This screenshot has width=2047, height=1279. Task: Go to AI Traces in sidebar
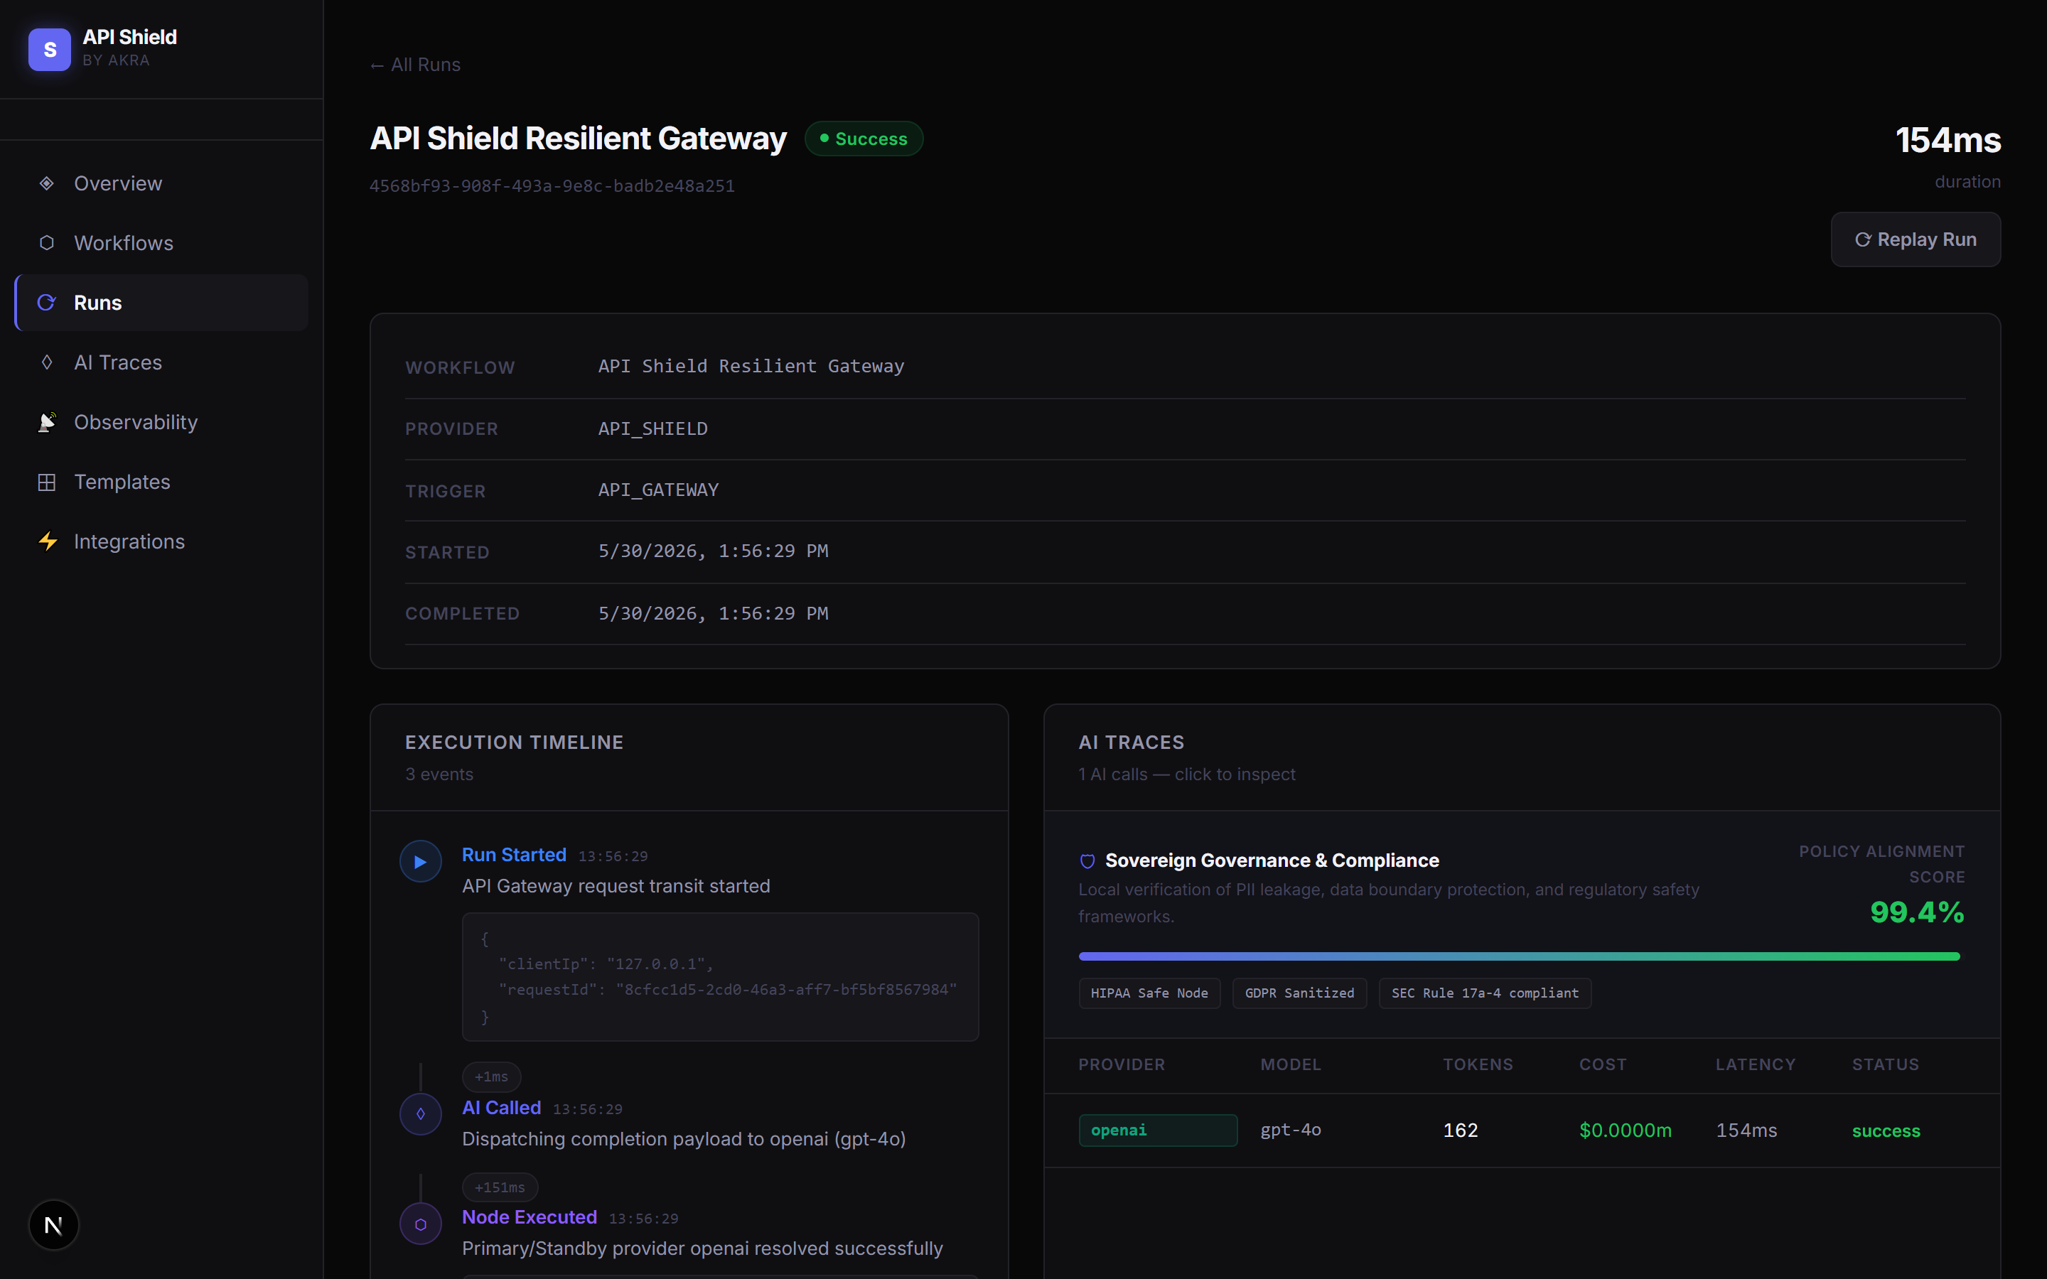click(161, 362)
